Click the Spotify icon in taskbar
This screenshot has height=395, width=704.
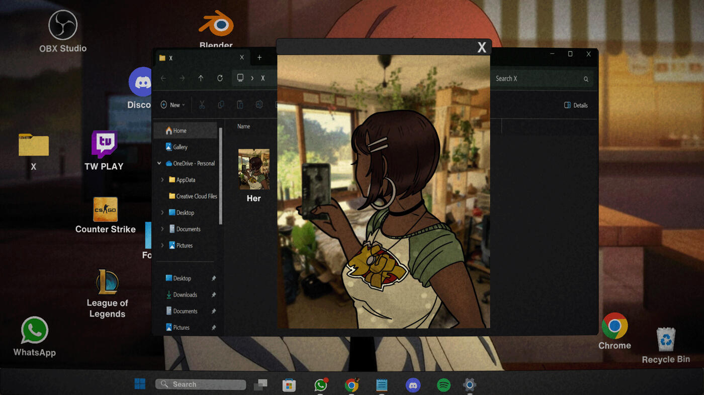point(444,385)
